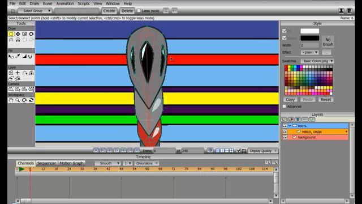
Task: Select the Orbit Workspace tool
Action: pos(31,100)
